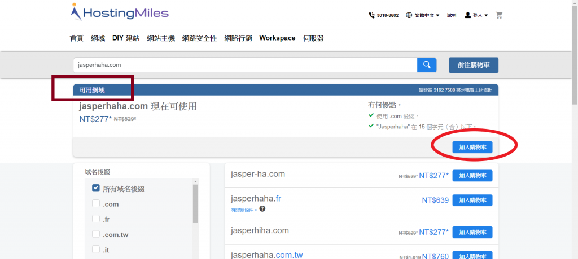Viewport: 578px width, 259px height.
Task: Add jasperhaha.fr to cart
Action: coord(472,200)
